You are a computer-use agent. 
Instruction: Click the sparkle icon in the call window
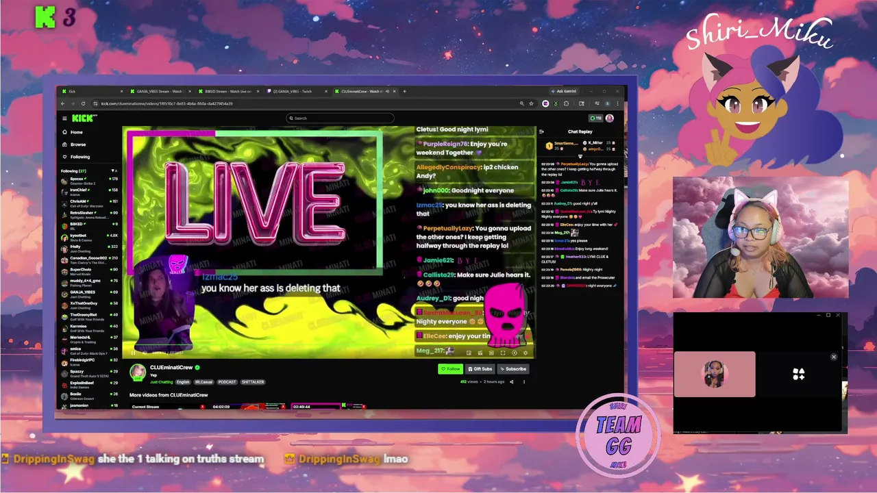798,374
